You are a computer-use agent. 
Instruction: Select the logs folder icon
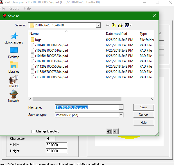coord(32,40)
